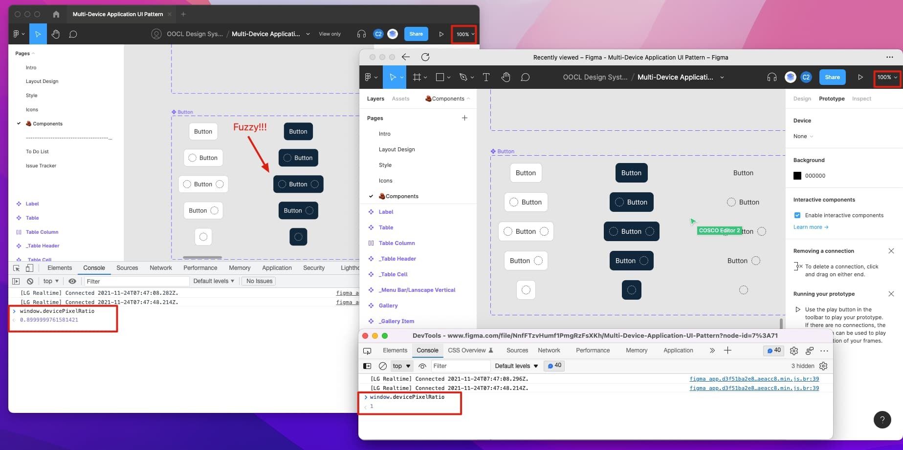903x450 pixels.
Task: Toggle live expression eye in left DevTools
Action: pos(72,281)
